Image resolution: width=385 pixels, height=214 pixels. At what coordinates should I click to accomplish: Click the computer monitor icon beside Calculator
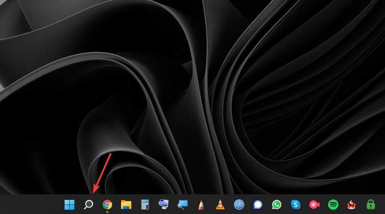[x=163, y=204]
